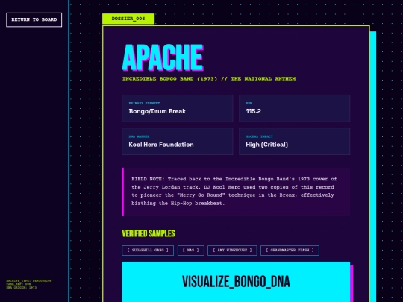Select the AMY WINEHOUSE sample tag
The height and width of the screenshot is (302, 403).
coord(232,251)
